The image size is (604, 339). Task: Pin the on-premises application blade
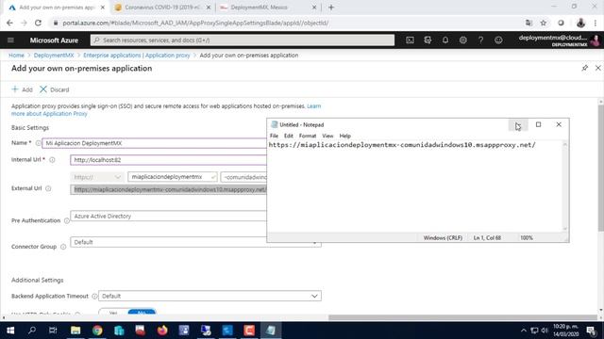click(x=585, y=68)
